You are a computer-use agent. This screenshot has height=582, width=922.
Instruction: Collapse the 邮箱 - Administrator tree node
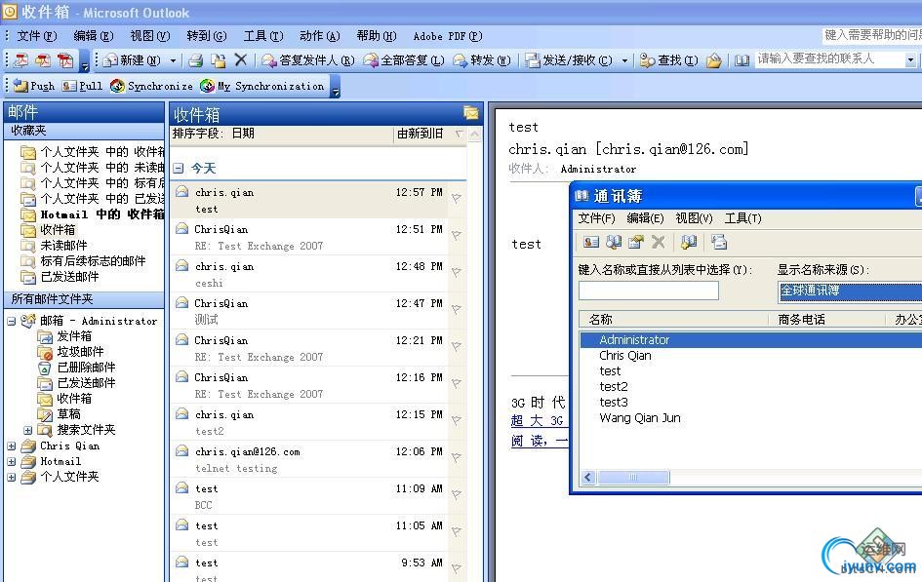(x=11, y=322)
